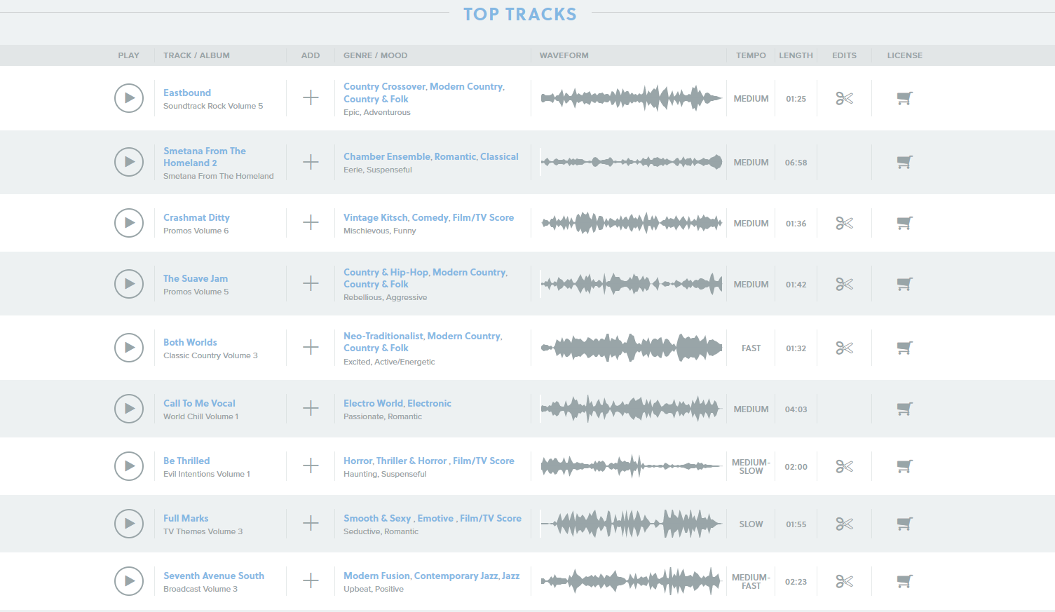The width and height of the screenshot is (1055, 612).
Task: Open the Both Worlds track link
Action: [x=190, y=342]
